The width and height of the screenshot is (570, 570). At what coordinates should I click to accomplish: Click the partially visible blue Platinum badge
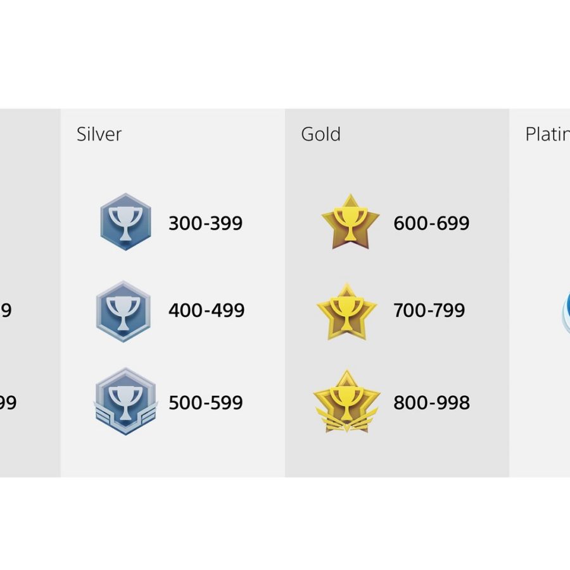(x=566, y=312)
